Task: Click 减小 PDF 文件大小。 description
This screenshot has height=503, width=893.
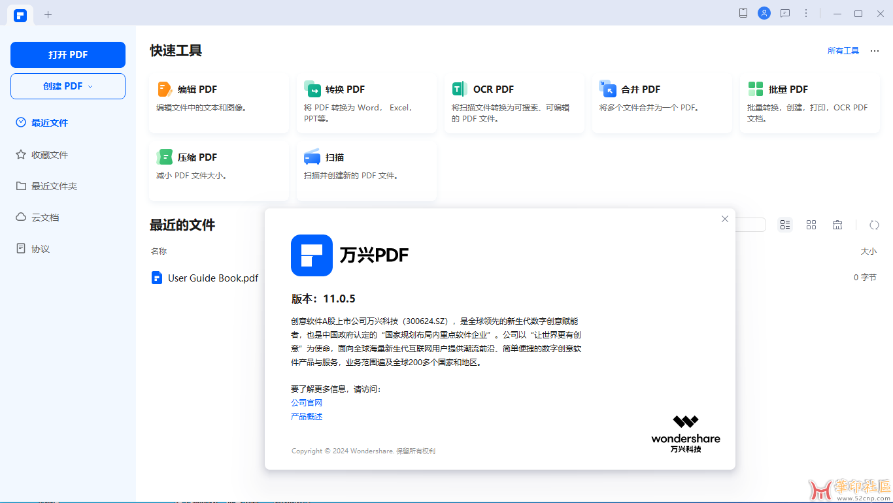Action: [x=192, y=176]
